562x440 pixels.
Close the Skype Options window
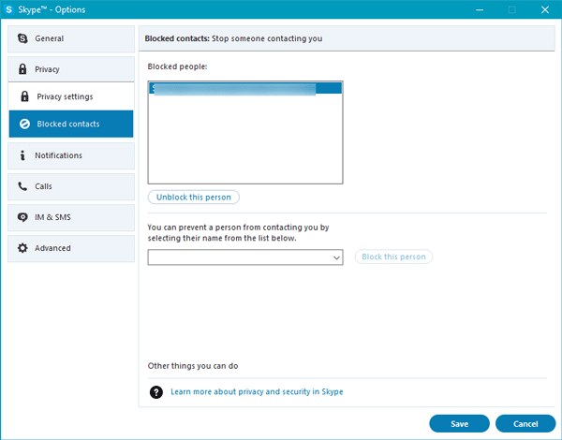545,9
